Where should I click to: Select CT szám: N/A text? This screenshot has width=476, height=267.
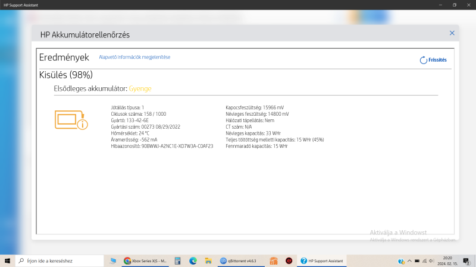(239, 127)
